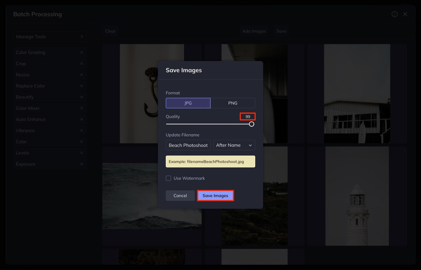Enable the Use Watermark checkbox

coord(168,178)
